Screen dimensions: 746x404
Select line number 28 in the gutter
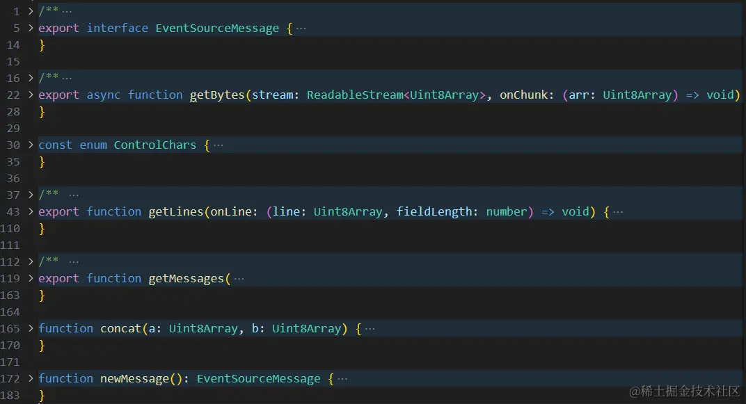(x=13, y=112)
